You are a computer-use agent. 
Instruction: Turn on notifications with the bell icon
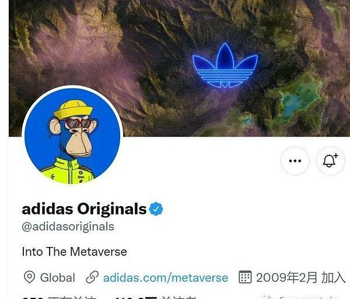tap(330, 161)
